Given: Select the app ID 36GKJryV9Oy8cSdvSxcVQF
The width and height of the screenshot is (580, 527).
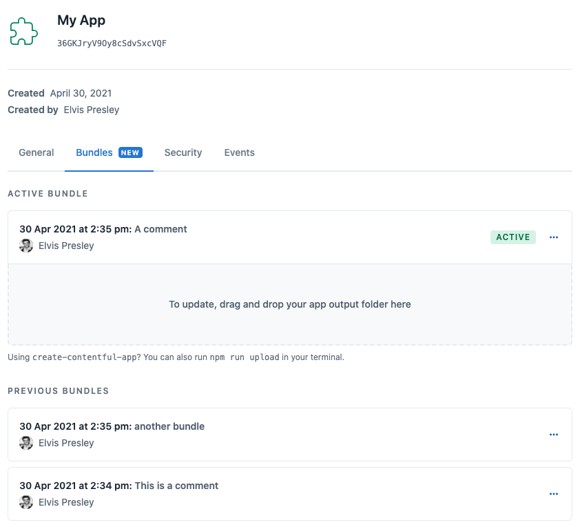Looking at the screenshot, I should [112, 41].
